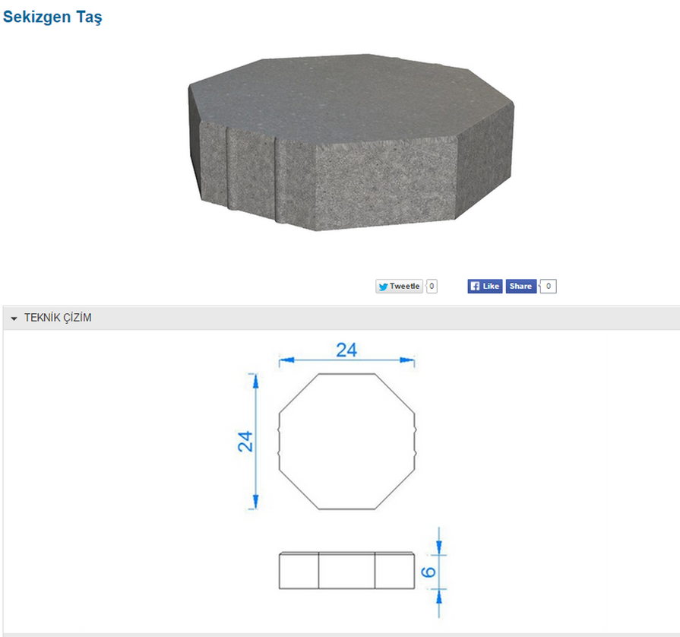Click the TEKNİK ÇİZİM section header text
The height and width of the screenshot is (637, 680).
[x=58, y=318]
